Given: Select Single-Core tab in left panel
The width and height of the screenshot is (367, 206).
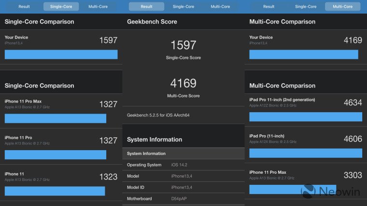Looking at the screenshot, I should tap(61, 7).
